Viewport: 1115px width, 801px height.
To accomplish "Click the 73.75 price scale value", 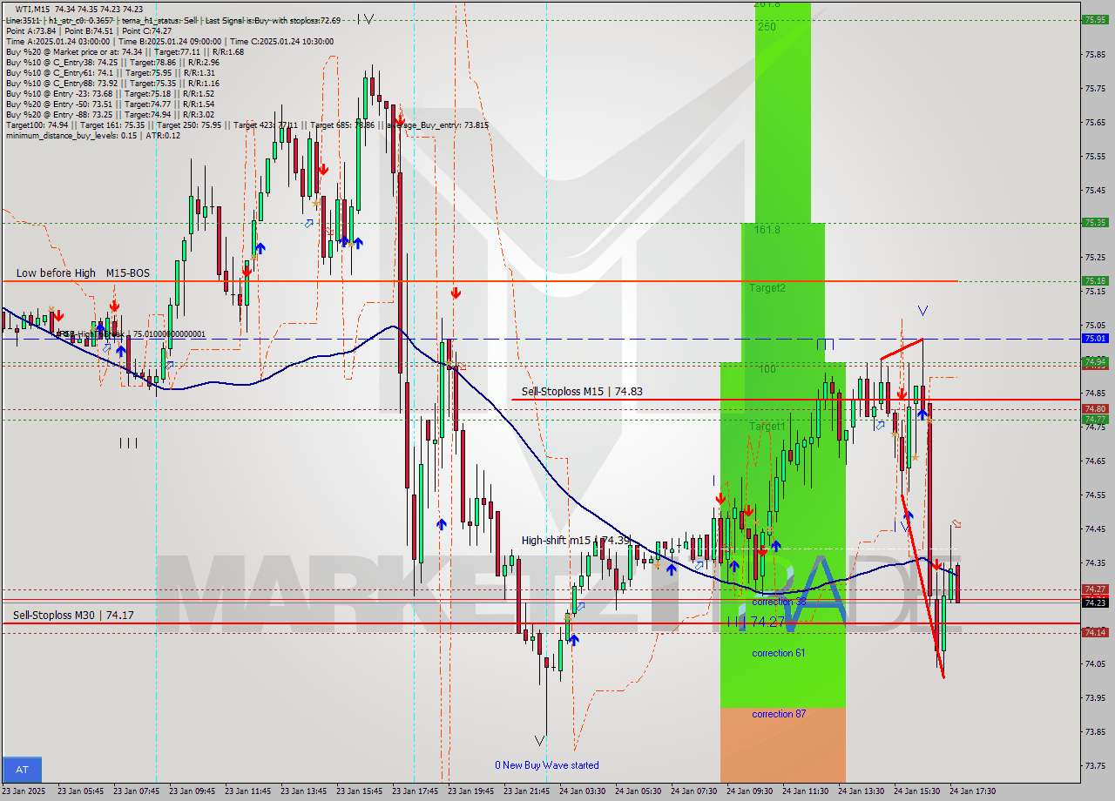I will [x=1095, y=765].
